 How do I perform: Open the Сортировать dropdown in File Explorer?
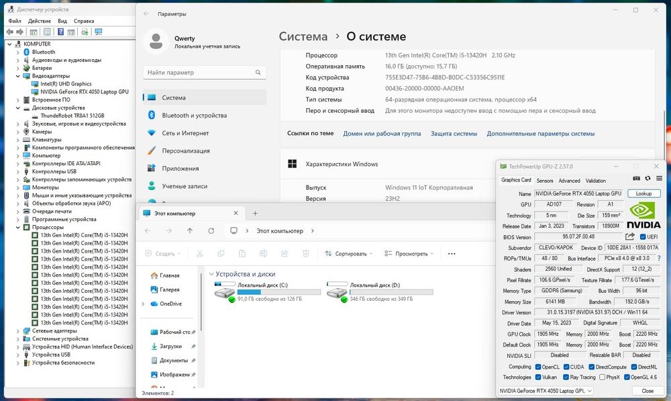pos(348,254)
